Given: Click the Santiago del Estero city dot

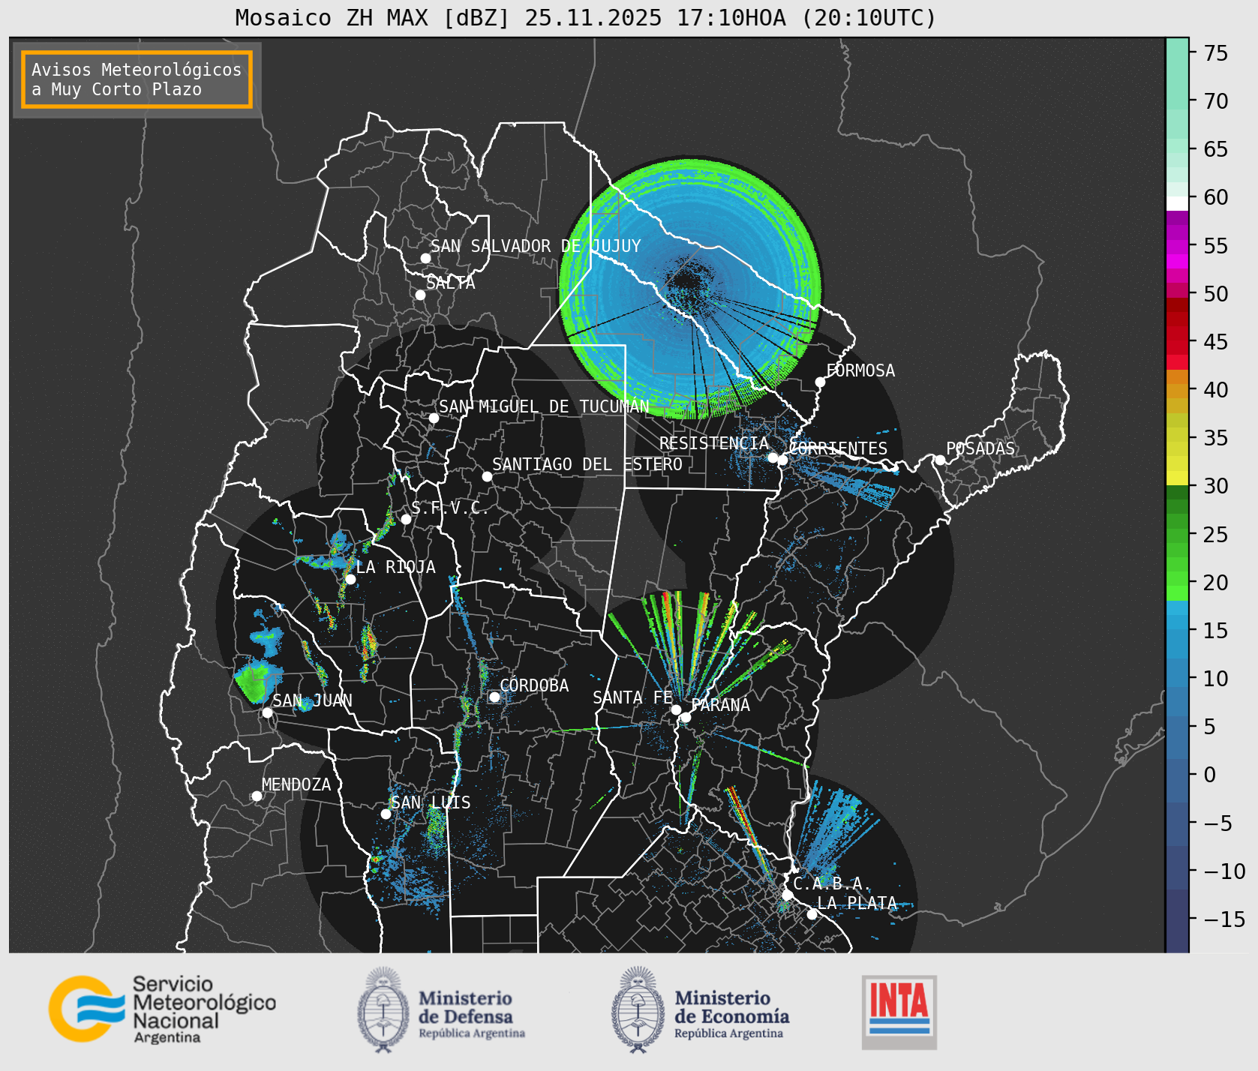Looking at the screenshot, I should coord(487,476).
